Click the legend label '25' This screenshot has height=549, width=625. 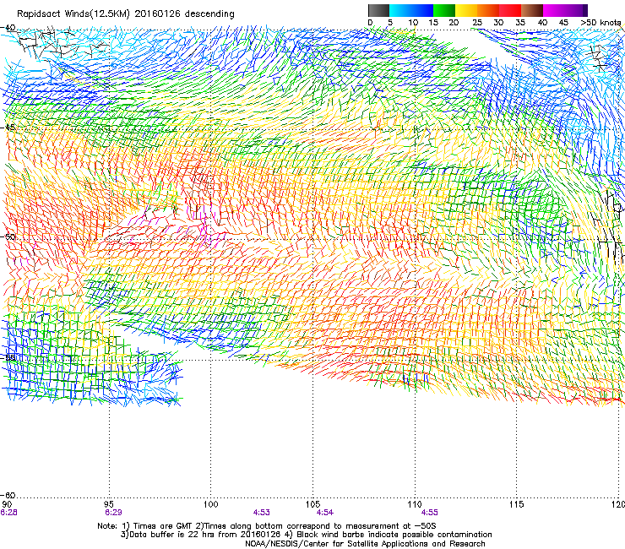coord(477,23)
